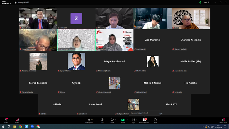Click muted mic icon beside Jiss Maramis label
The height and width of the screenshot is (129, 229).
click(x=135, y=49)
